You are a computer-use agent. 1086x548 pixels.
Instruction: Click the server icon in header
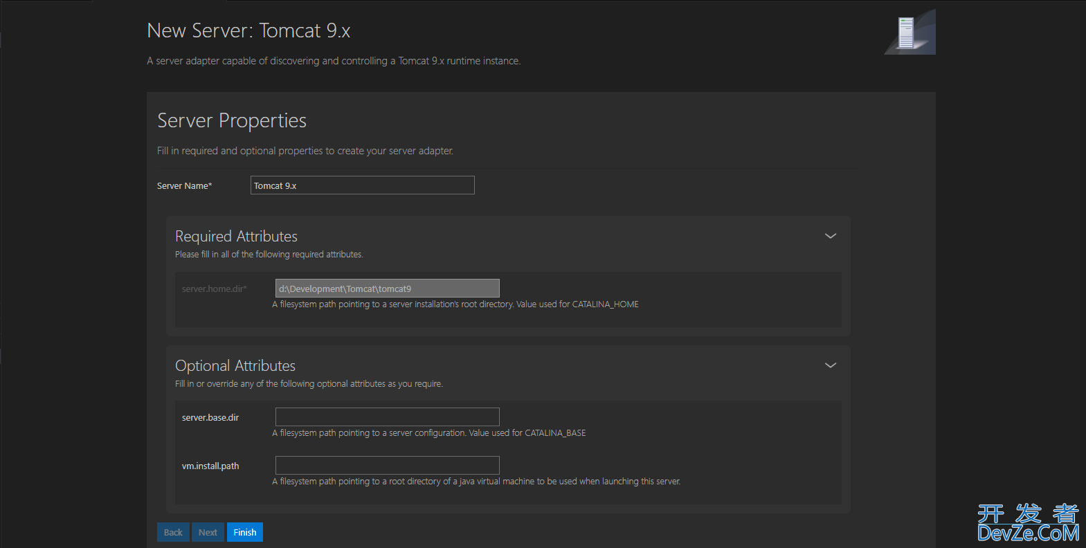tap(909, 32)
